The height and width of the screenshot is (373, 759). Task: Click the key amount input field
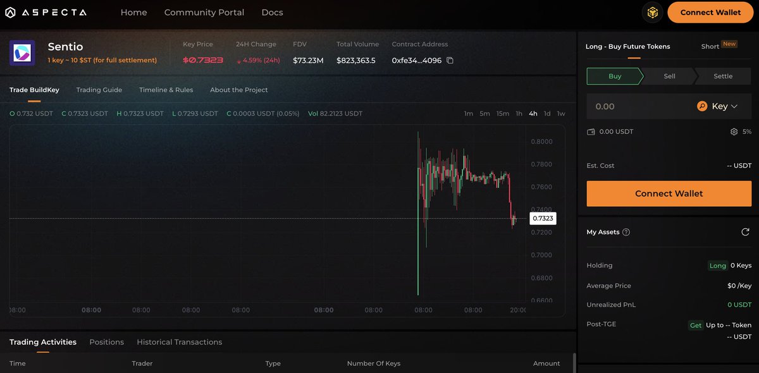(639, 106)
